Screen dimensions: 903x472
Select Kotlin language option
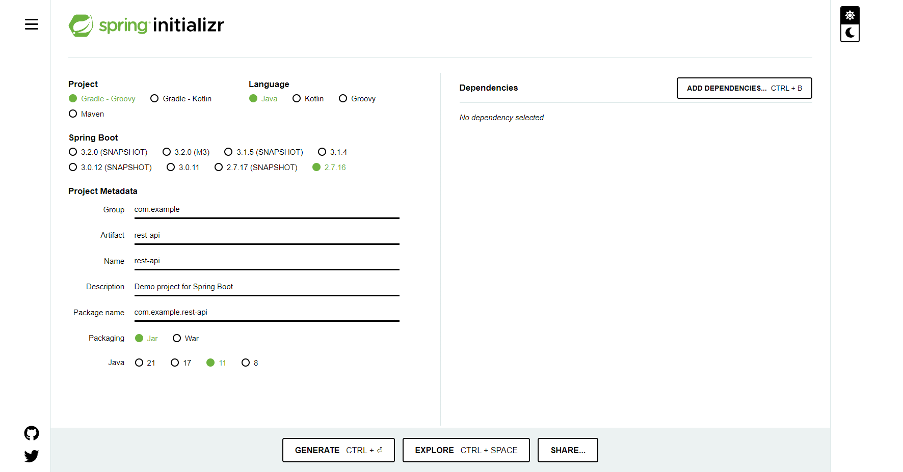(x=308, y=99)
